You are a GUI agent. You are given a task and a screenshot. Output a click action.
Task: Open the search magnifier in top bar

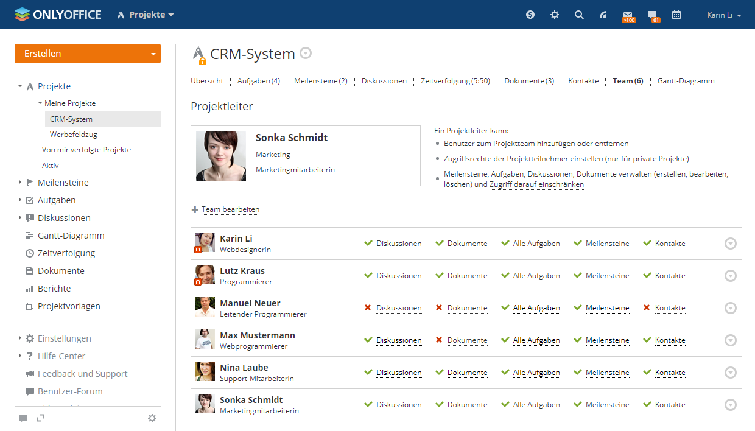(x=579, y=15)
